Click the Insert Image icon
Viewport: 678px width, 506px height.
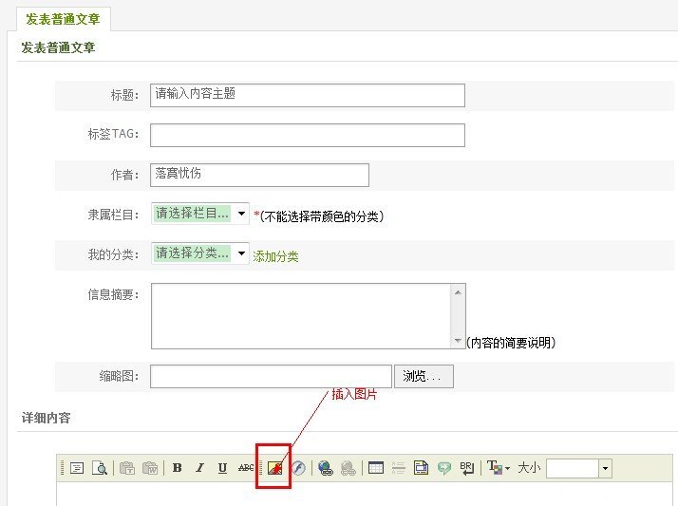coord(275,467)
